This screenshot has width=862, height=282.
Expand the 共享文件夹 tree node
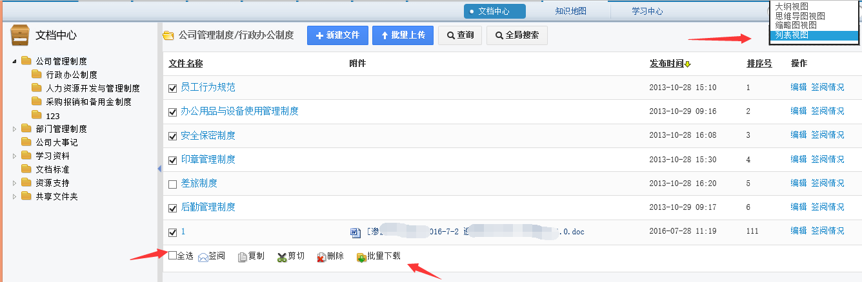pos(15,196)
